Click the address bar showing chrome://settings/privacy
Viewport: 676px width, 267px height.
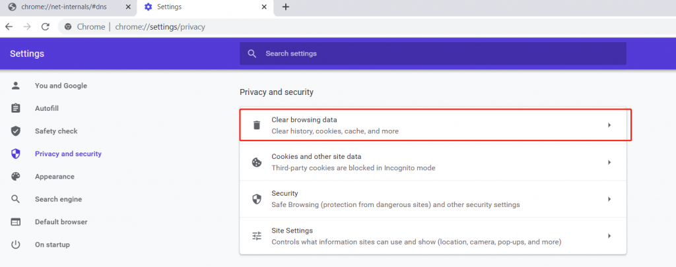(x=366, y=26)
